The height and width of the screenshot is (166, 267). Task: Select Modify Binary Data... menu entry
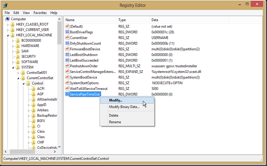(124, 107)
